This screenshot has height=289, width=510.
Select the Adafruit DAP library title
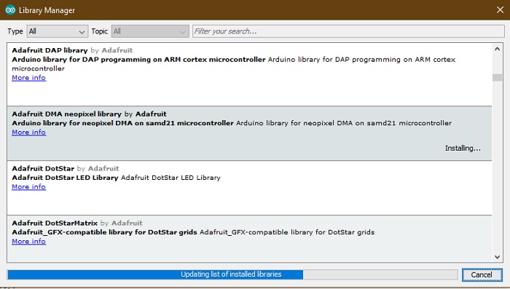click(50, 50)
